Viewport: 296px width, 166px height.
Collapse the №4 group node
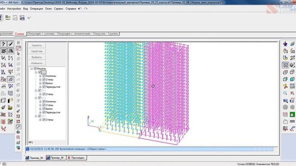point(36,116)
